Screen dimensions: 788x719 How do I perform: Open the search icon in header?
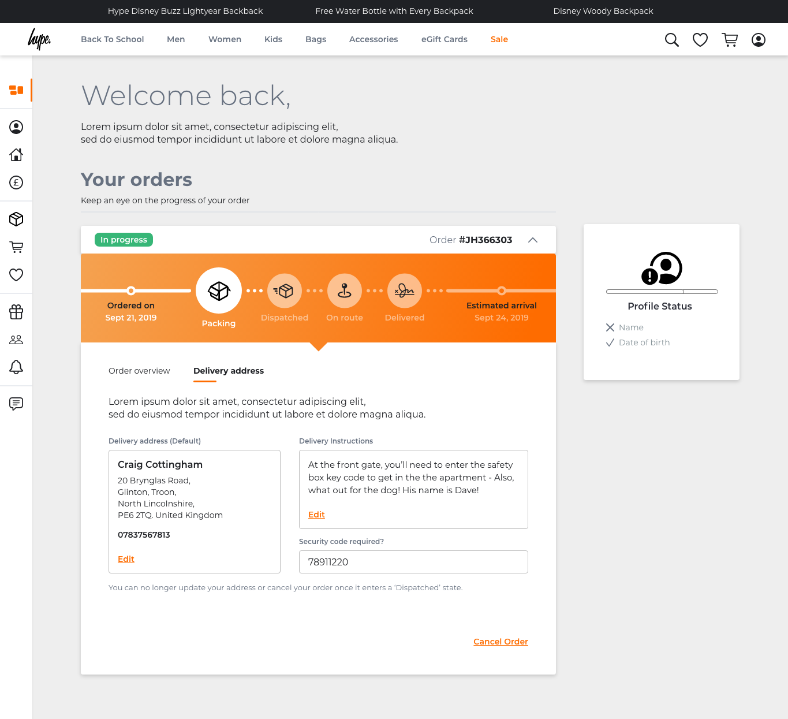coord(671,40)
